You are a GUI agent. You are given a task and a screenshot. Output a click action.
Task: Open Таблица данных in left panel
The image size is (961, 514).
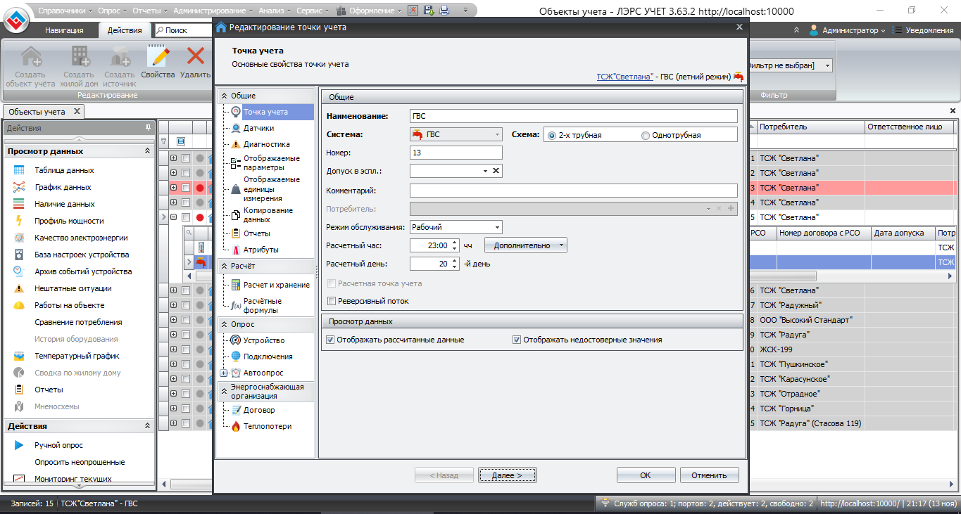point(64,170)
